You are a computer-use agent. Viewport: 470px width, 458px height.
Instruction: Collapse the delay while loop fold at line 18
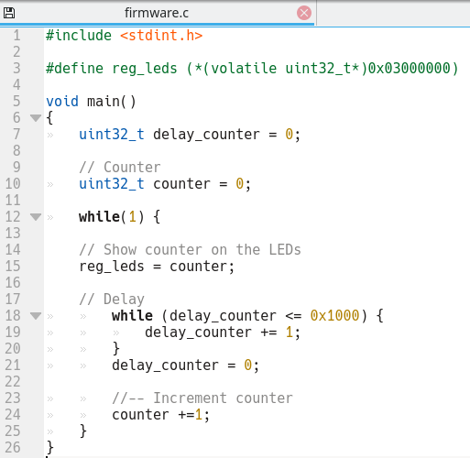point(36,316)
